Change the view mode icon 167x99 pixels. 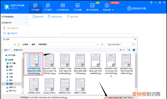tap(121, 50)
